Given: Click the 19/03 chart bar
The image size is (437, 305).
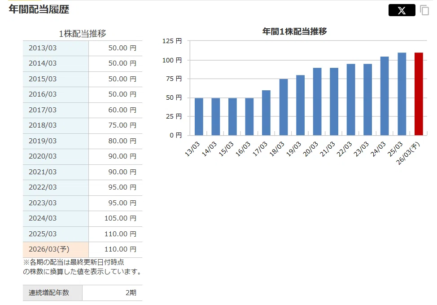Looking at the screenshot, I should [300, 105].
